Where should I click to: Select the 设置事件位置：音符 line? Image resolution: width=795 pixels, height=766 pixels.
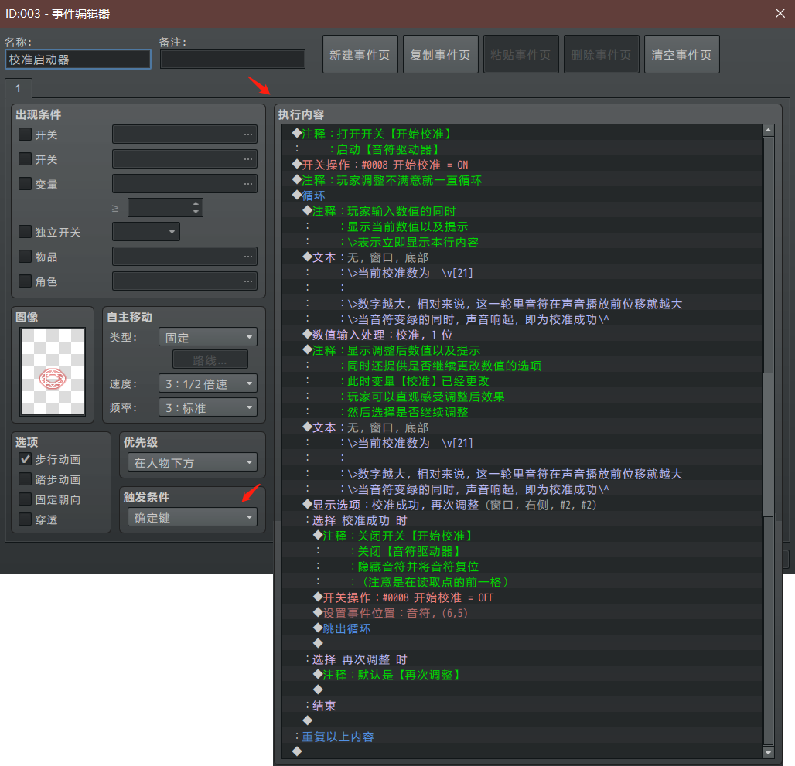pos(522,613)
